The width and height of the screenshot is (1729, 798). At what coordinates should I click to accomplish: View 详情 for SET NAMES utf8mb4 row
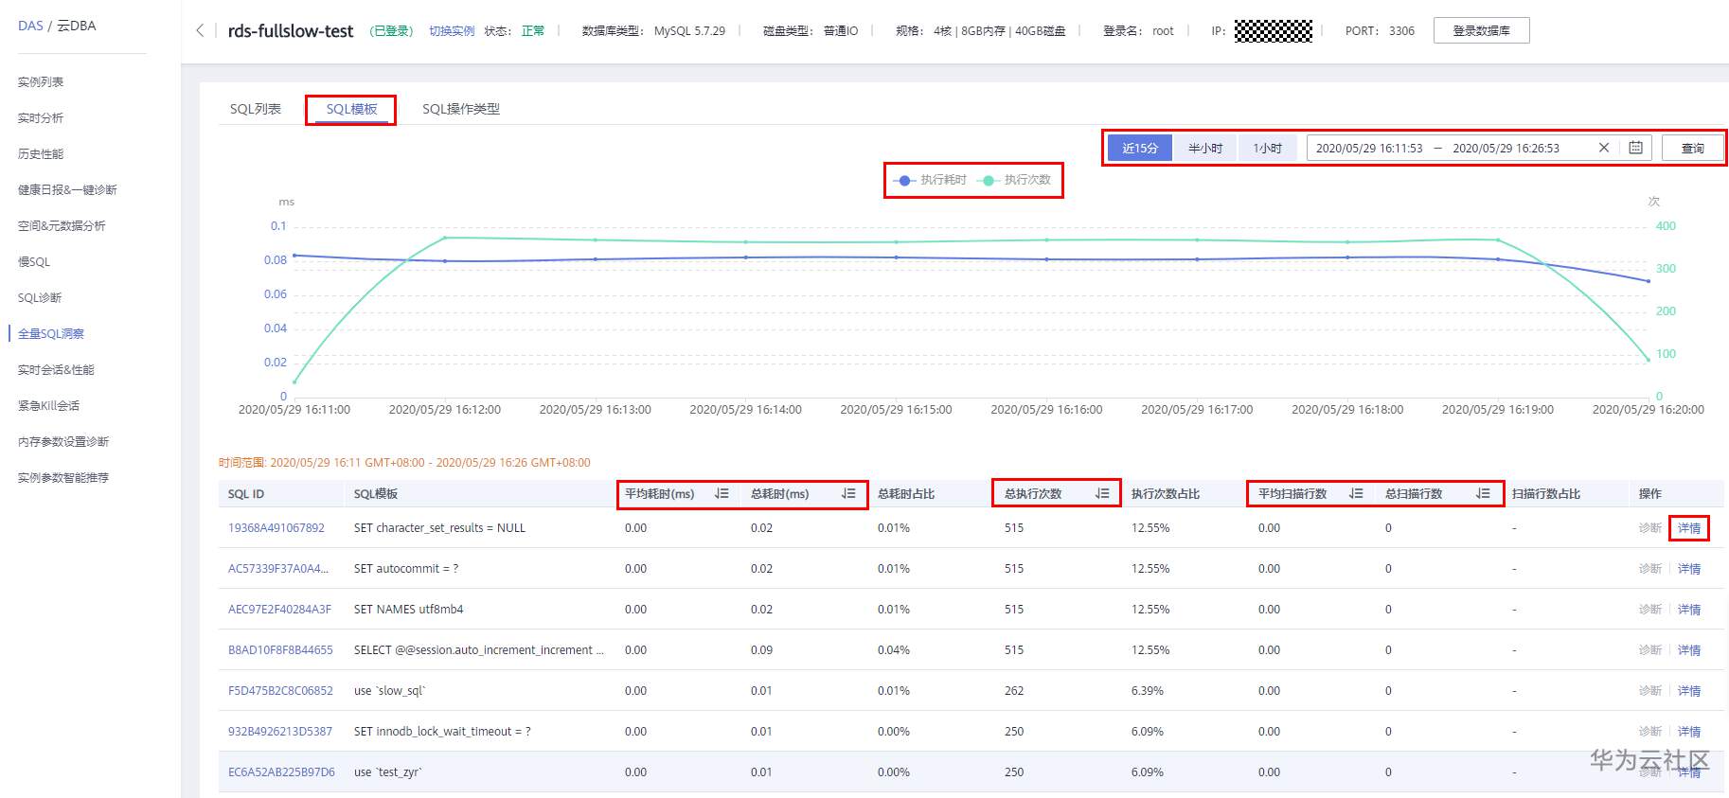(x=1689, y=610)
